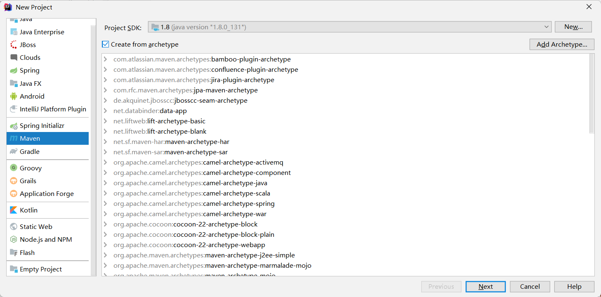Uncheck Create from archetype checkbox
Viewport: 601px width, 297px height.
pos(106,44)
